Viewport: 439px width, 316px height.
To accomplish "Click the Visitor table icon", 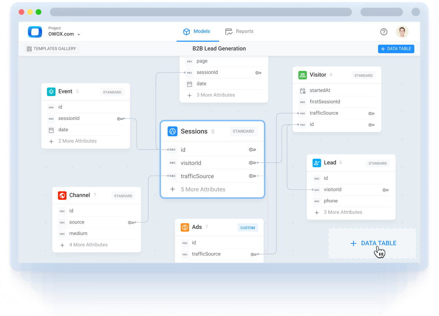I will tap(302, 74).
